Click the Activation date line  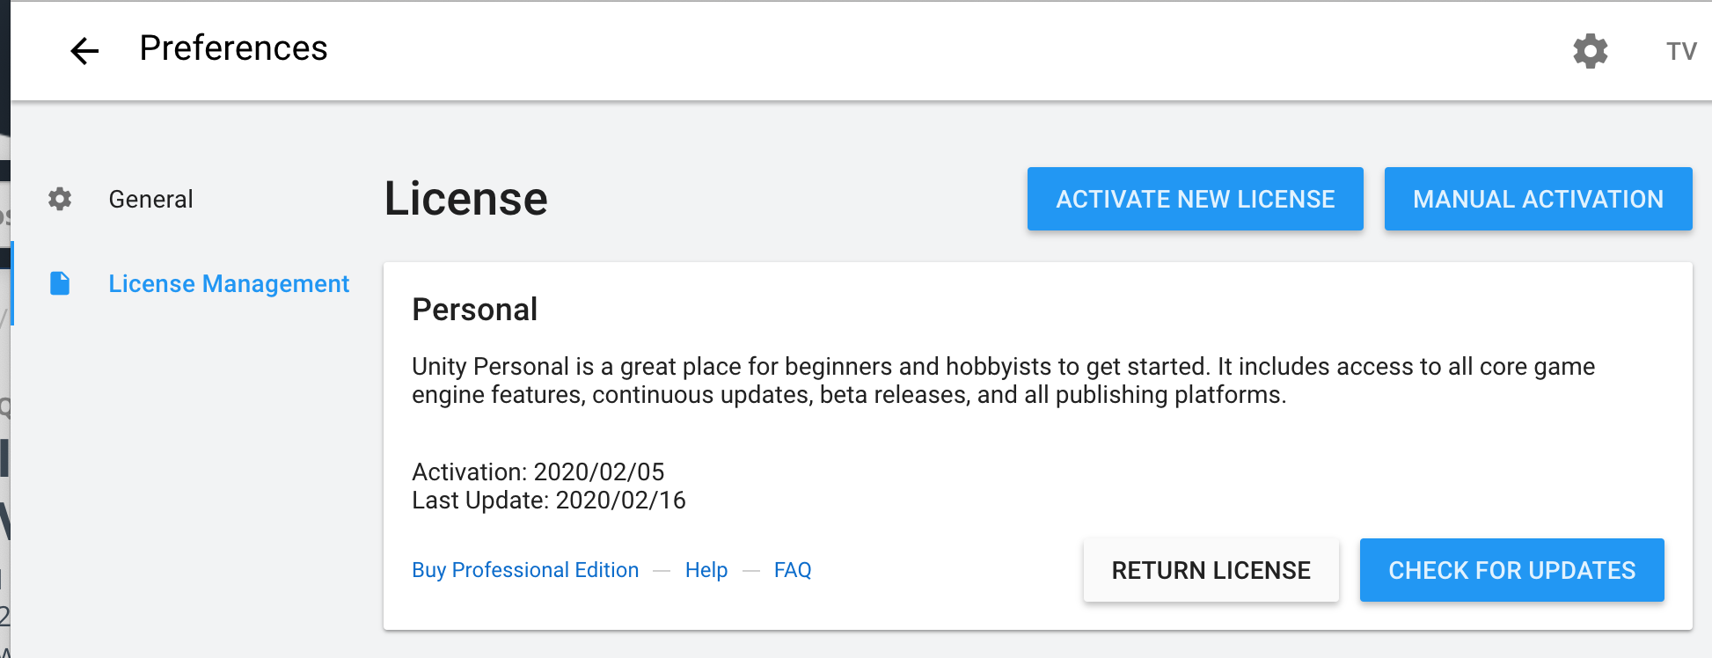538,472
